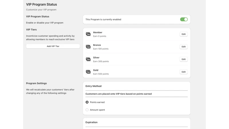This screenshot has width=229, height=129.
Task: Click the 'Gold' tier name
Action: click(96, 70)
